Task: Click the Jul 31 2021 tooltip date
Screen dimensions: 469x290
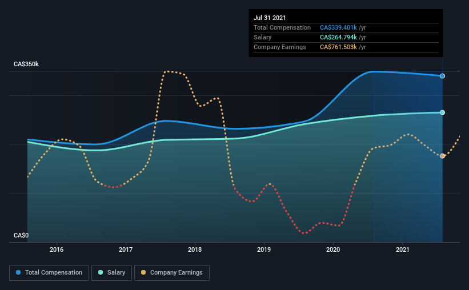Action: [x=270, y=18]
